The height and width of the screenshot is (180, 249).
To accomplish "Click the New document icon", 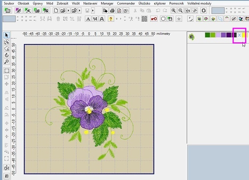I will (56, 10).
